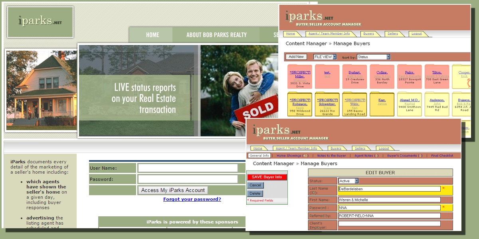Open the Tilton buyer folder
The width and height of the screenshot is (479, 239).
(437, 77)
